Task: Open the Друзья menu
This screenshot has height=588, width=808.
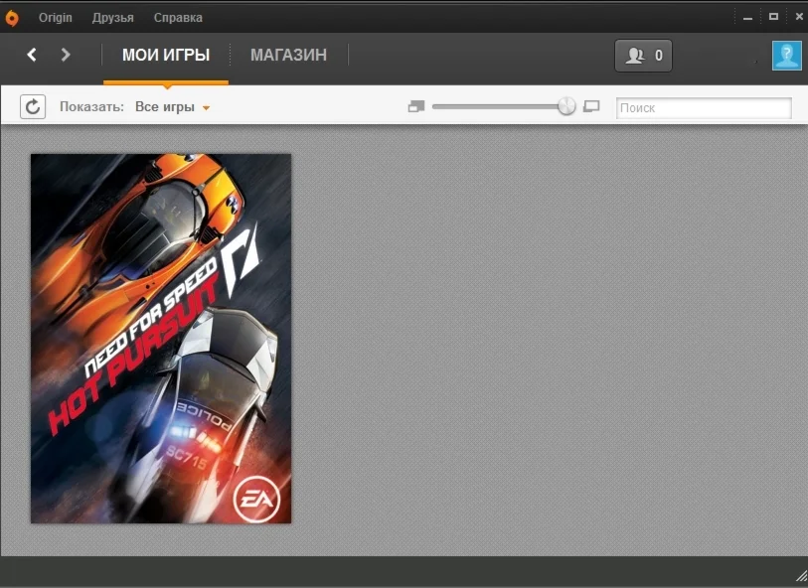Action: (x=112, y=17)
